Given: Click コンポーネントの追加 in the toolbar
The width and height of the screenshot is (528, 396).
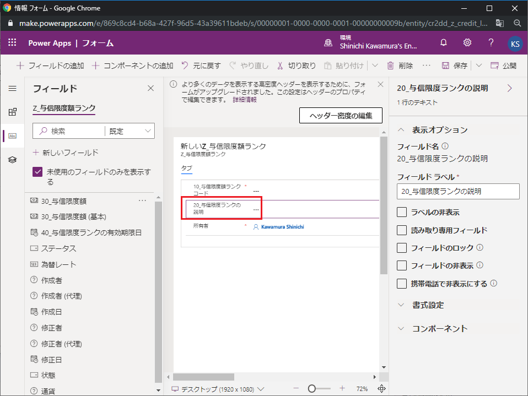Looking at the screenshot, I should pos(132,66).
